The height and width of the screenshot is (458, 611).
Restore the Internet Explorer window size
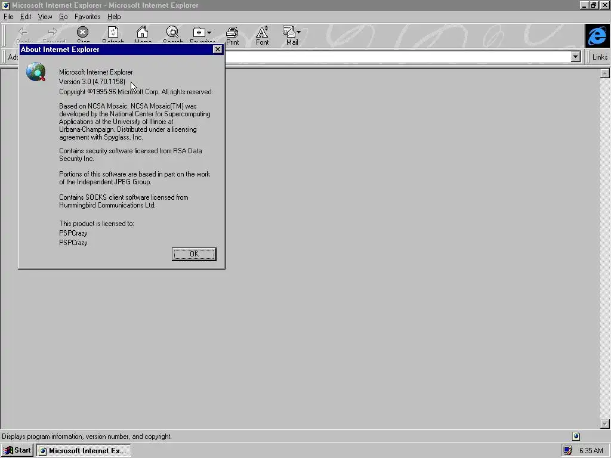[x=594, y=5]
